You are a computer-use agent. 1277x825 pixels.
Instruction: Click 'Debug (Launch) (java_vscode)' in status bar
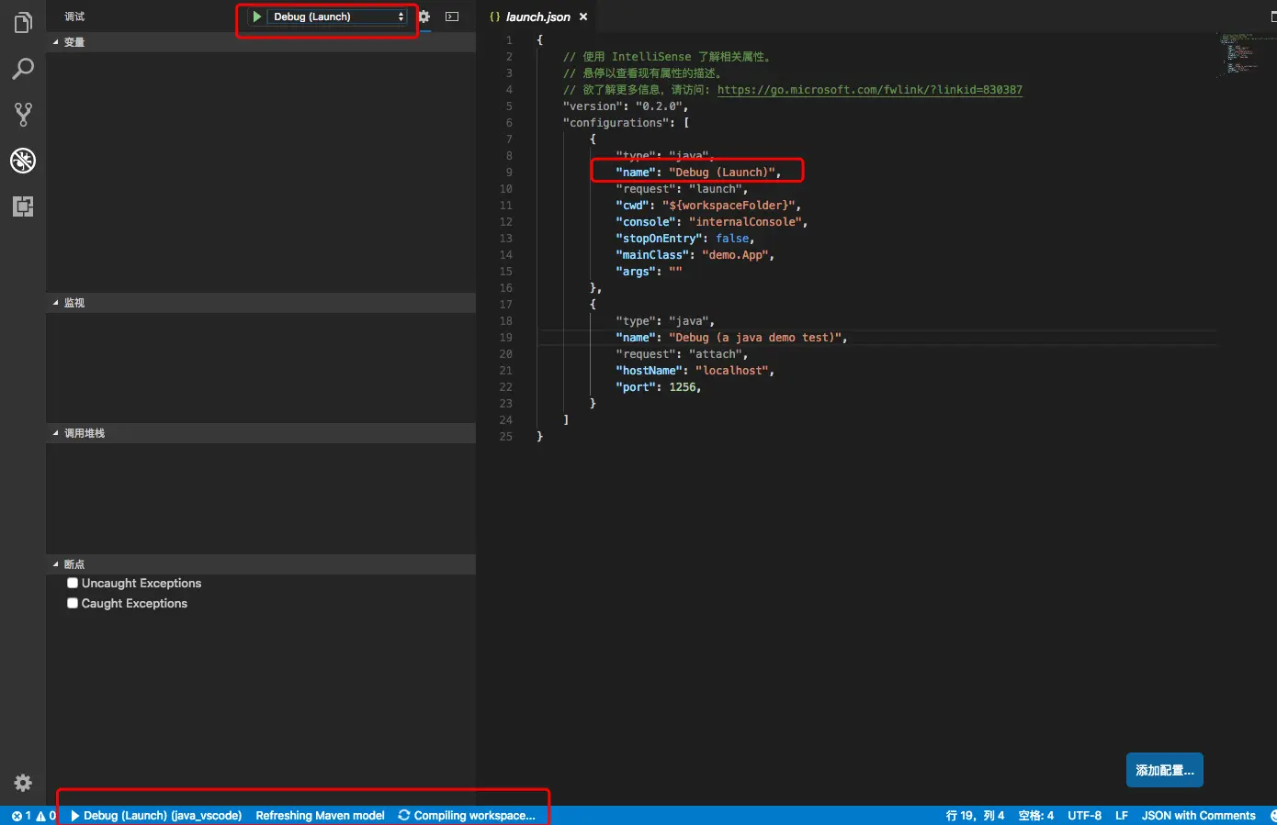click(x=156, y=816)
